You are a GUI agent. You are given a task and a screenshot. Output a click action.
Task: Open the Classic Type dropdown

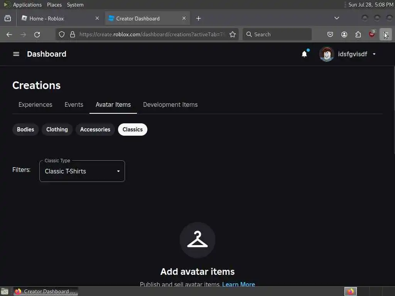click(x=82, y=171)
